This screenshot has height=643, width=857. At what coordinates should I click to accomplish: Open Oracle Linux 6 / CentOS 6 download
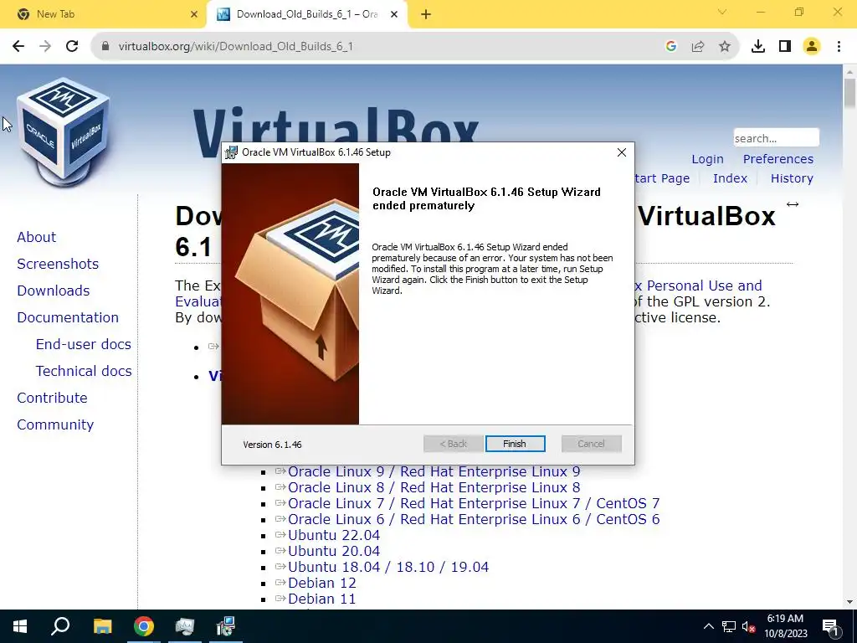coord(474,519)
